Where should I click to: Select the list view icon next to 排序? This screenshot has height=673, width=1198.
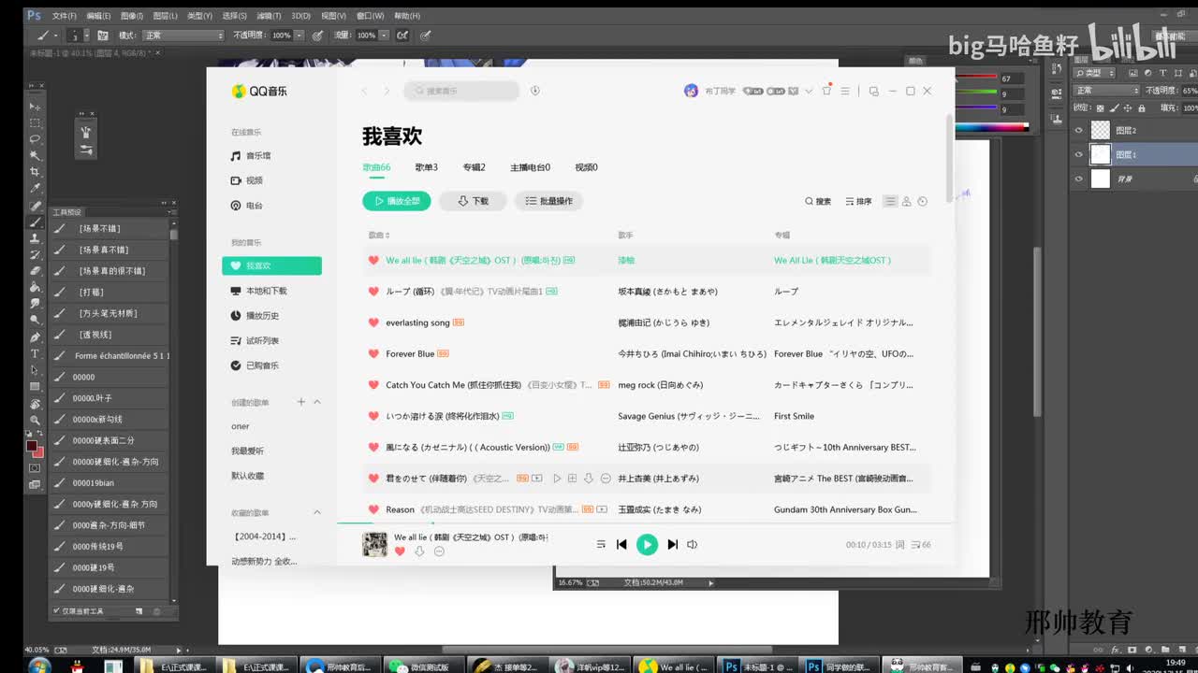(x=890, y=201)
